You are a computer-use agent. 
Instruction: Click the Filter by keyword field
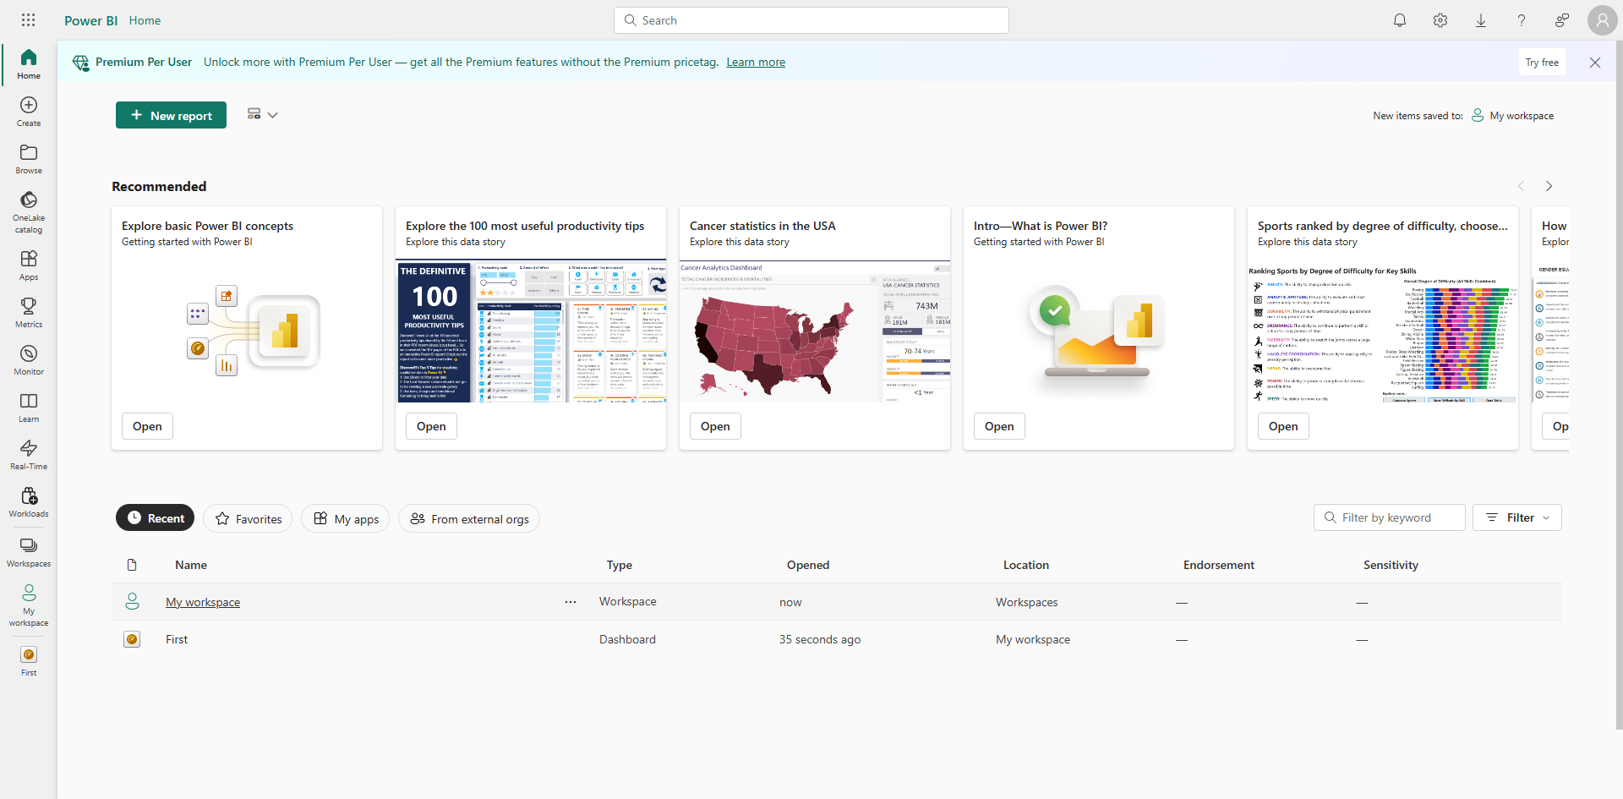(1390, 517)
